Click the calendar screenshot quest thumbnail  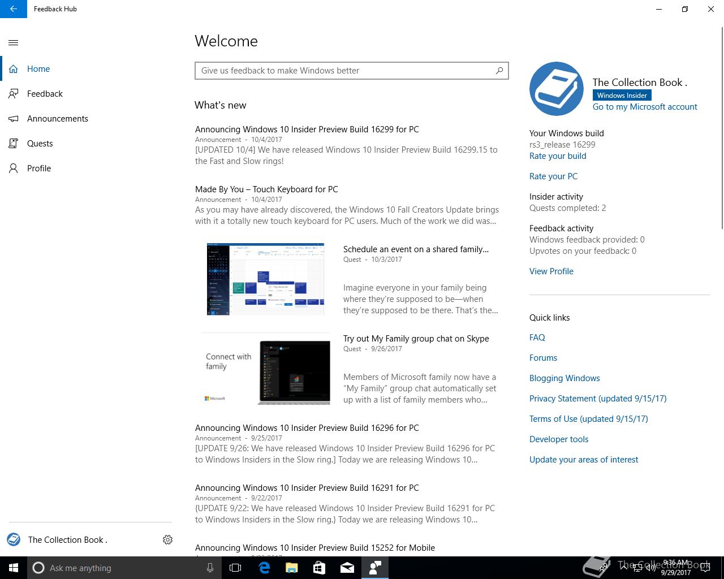[x=265, y=279]
